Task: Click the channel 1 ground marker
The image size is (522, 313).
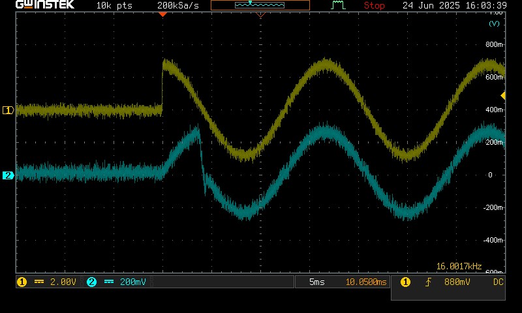Action: pyautogui.click(x=8, y=110)
